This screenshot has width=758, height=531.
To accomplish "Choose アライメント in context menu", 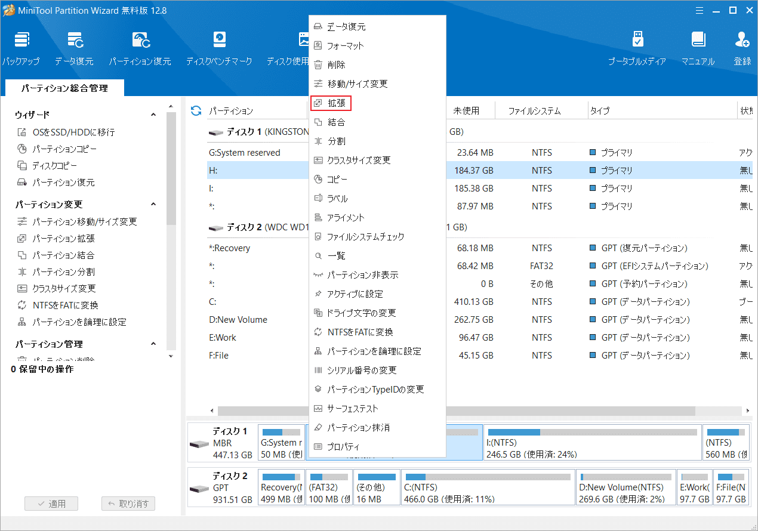I will pyautogui.click(x=377, y=218).
